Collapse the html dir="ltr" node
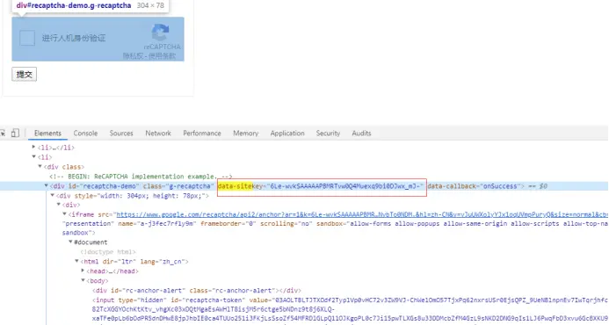The width and height of the screenshot is (609, 325). pyautogui.click(x=77, y=262)
